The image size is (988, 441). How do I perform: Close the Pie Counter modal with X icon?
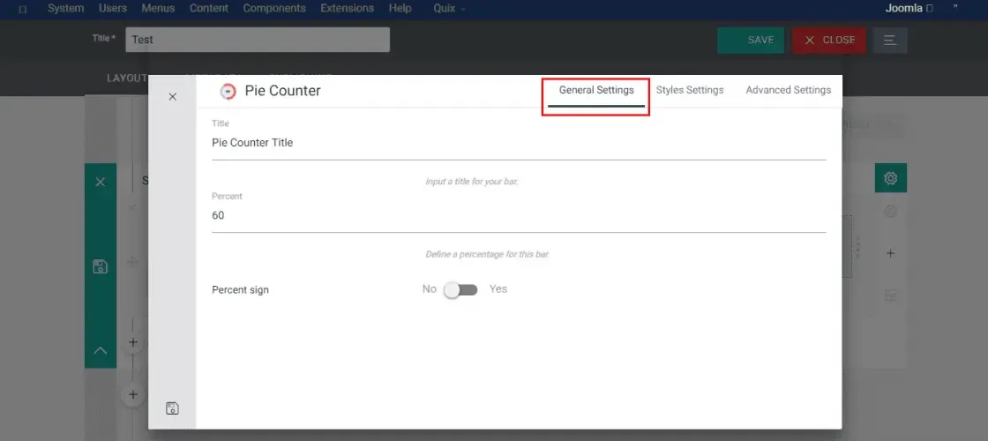tap(173, 96)
